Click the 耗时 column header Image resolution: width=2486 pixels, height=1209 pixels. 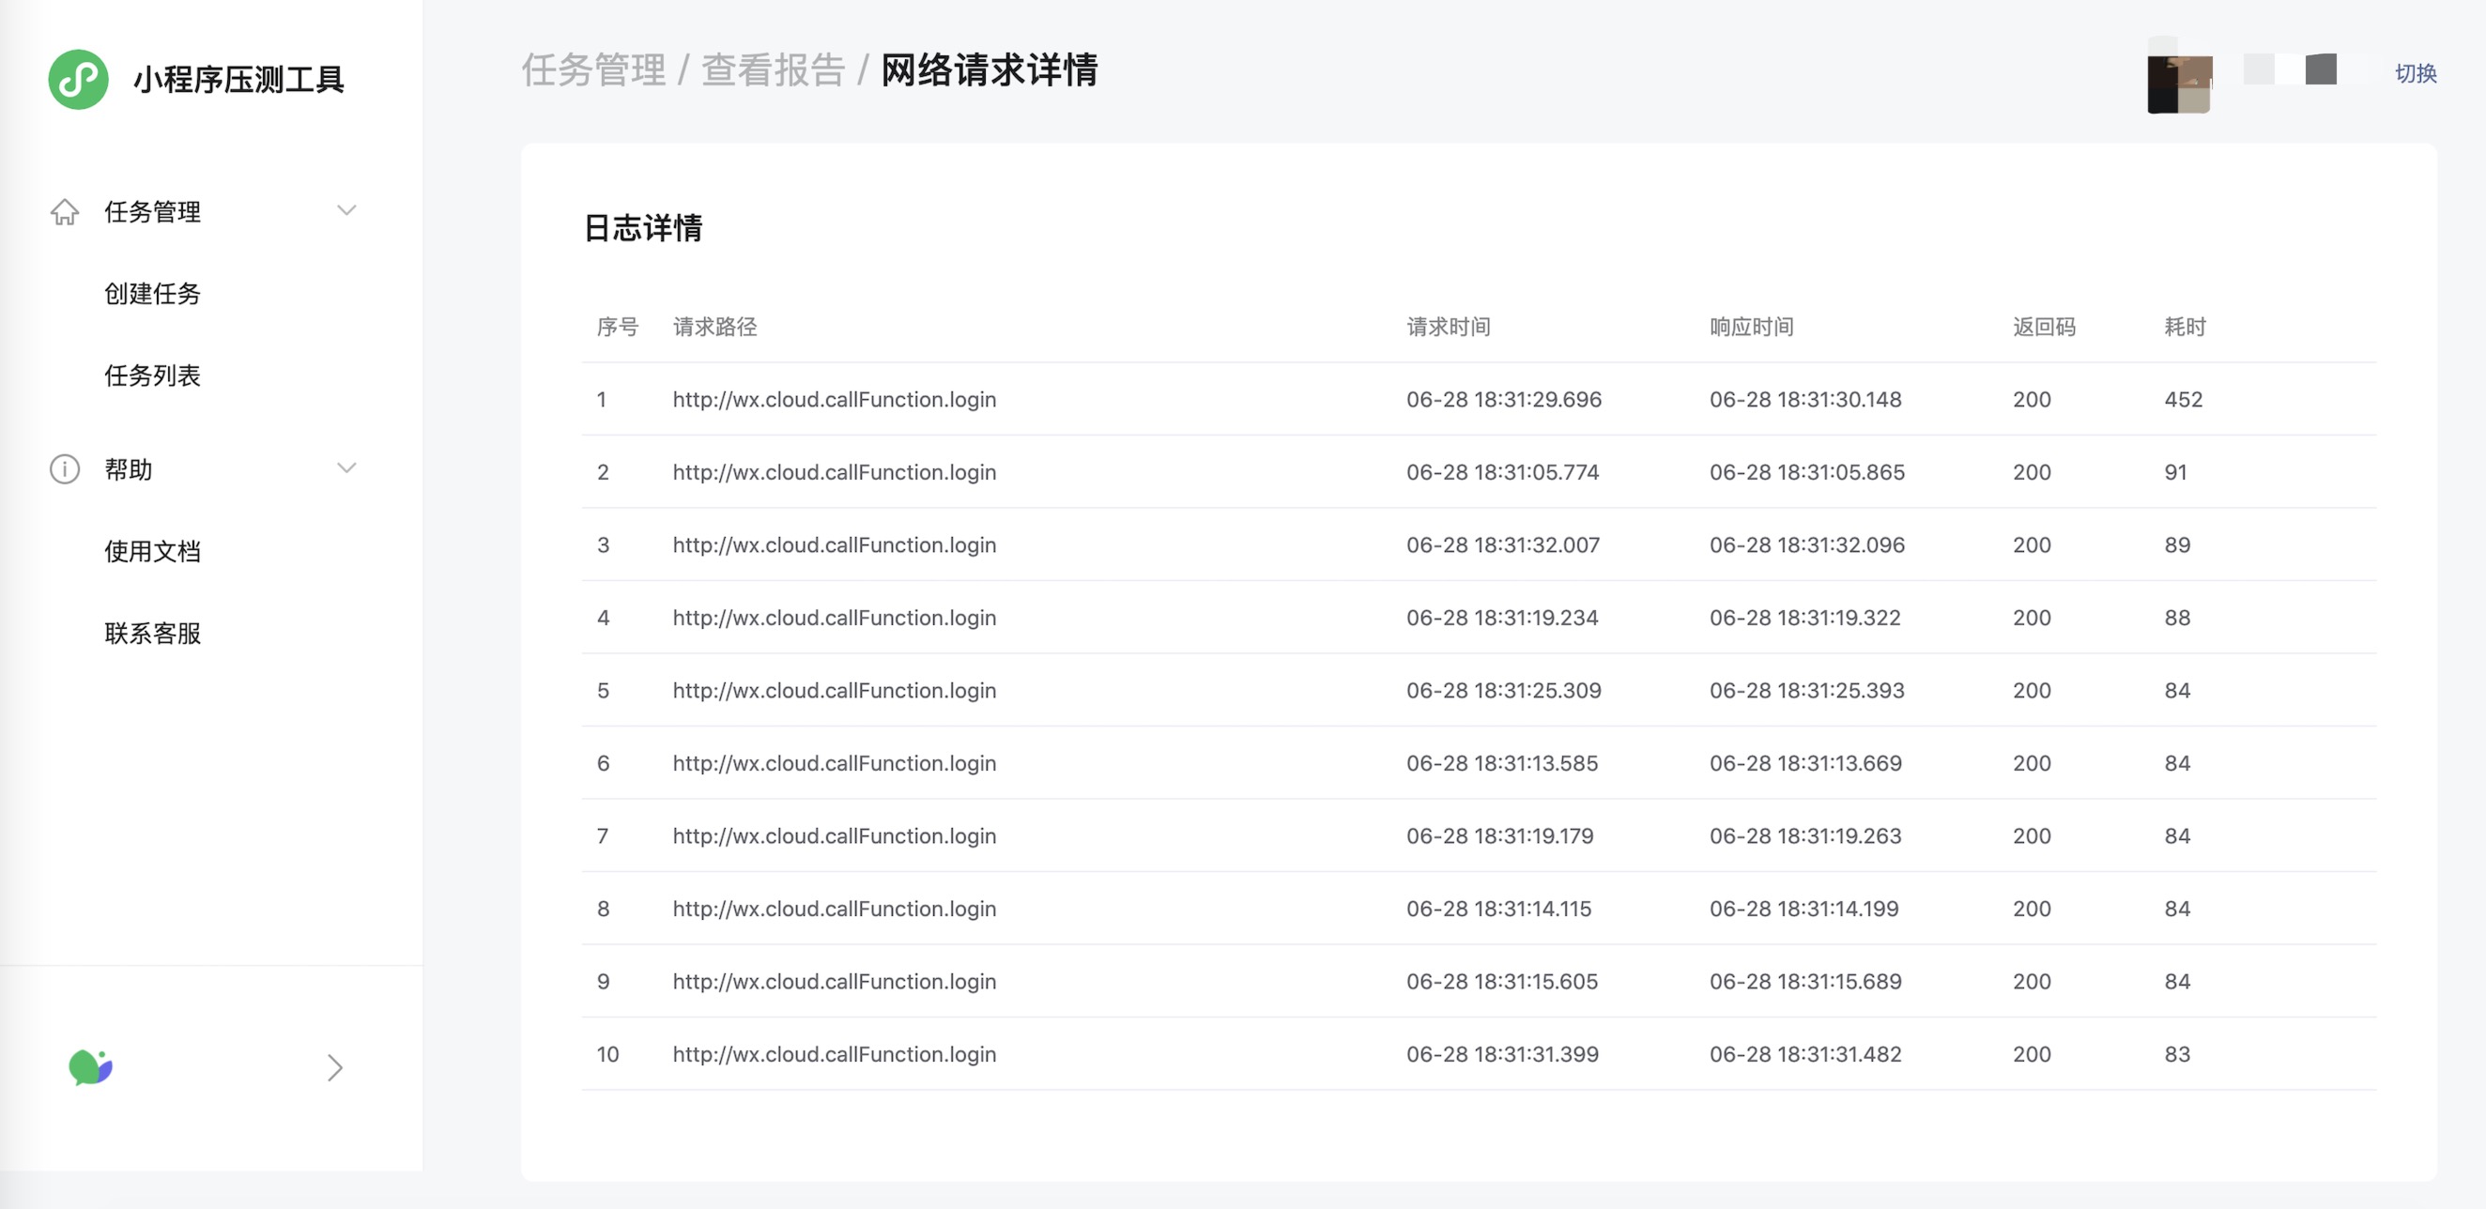pos(2185,327)
